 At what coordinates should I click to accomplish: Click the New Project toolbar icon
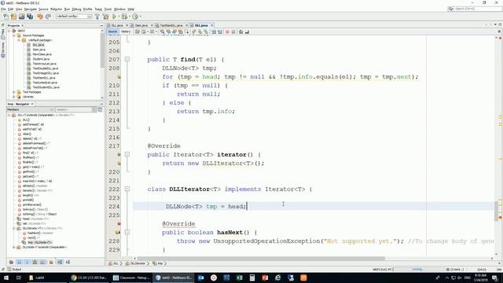pyautogui.click(x=13, y=17)
